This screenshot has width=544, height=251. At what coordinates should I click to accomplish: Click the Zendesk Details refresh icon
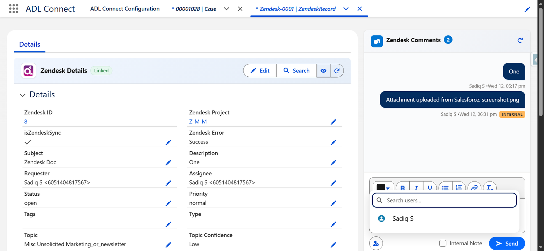(337, 71)
